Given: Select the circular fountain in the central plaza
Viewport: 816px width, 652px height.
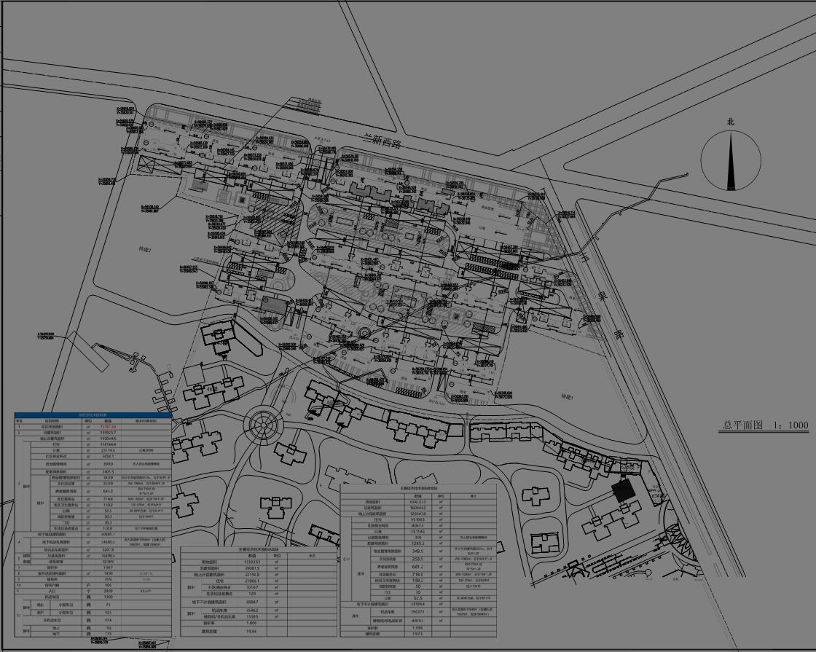Looking at the screenshot, I should coord(361,333).
